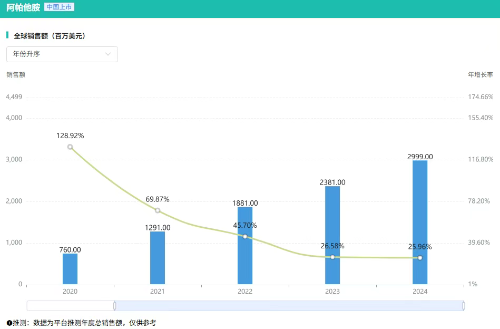Click the 2022 label on the x-axis

click(245, 292)
